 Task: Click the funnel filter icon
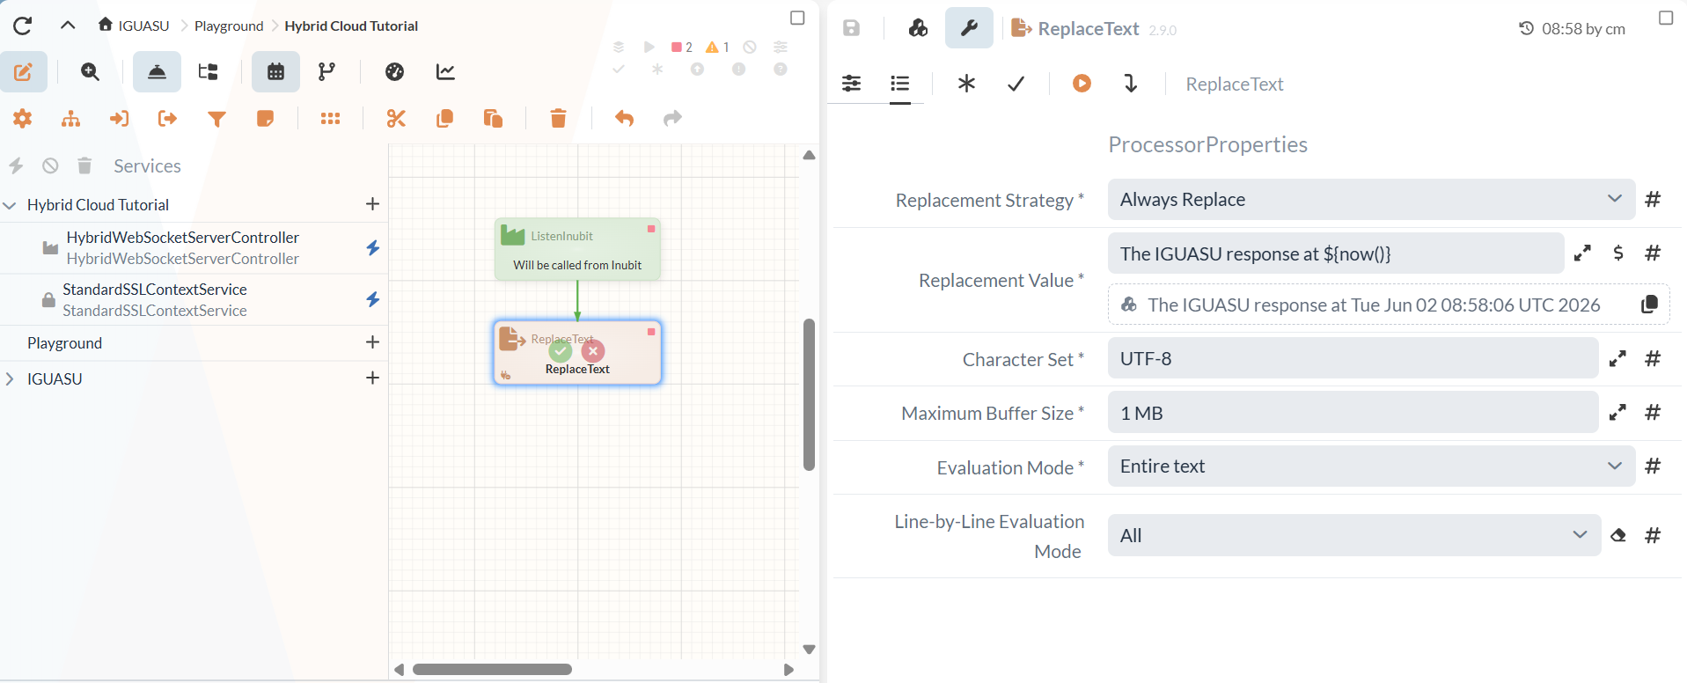(216, 119)
